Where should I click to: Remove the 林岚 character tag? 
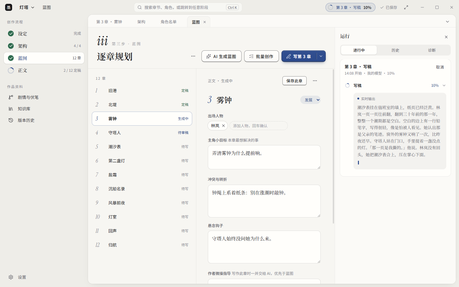[x=223, y=126]
